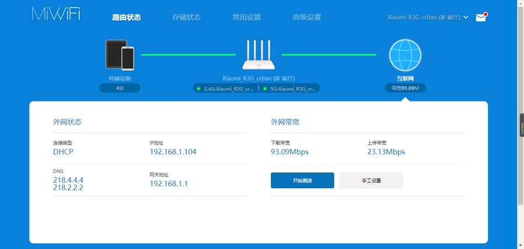Click the Xiaomi_R3G_crifan (家 客厅) label under the router
524x249 pixels.
(259, 78)
